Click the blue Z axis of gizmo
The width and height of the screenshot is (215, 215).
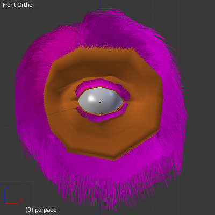point(5,196)
